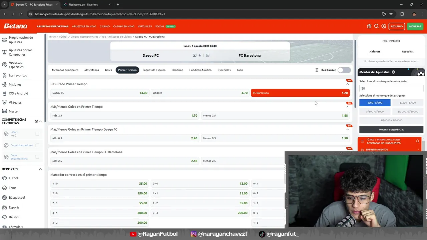Click the Esports controller icon in sidebar
Viewport: 427px width, 240px height.
pos(5,207)
